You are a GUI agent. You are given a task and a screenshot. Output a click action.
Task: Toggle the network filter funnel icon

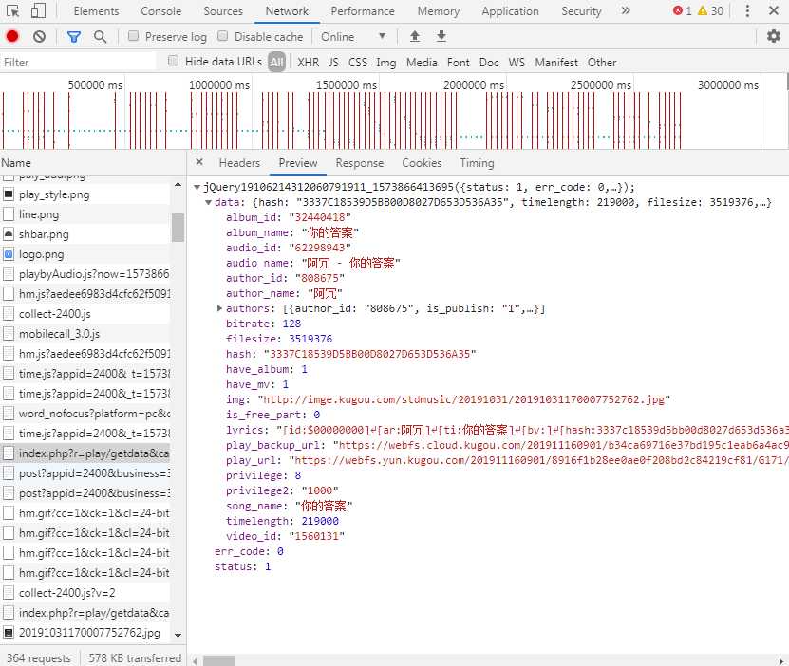pyautogui.click(x=74, y=37)
